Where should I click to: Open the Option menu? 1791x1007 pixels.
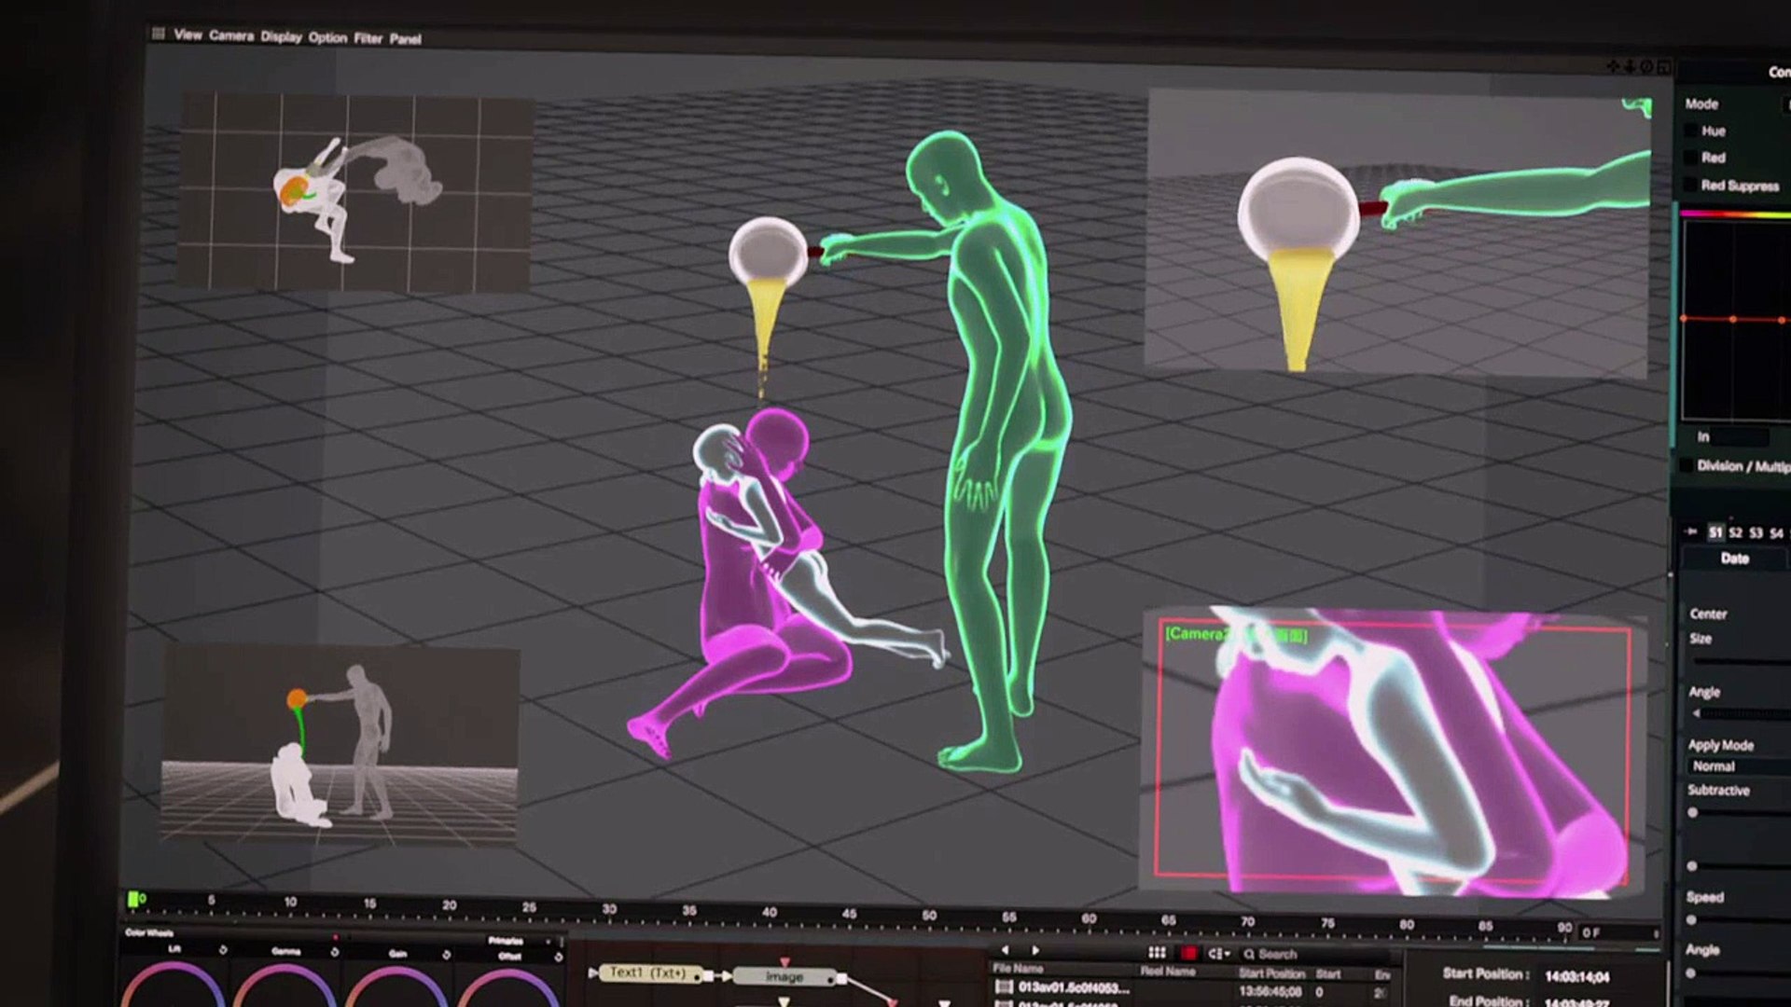coord(327,37)
